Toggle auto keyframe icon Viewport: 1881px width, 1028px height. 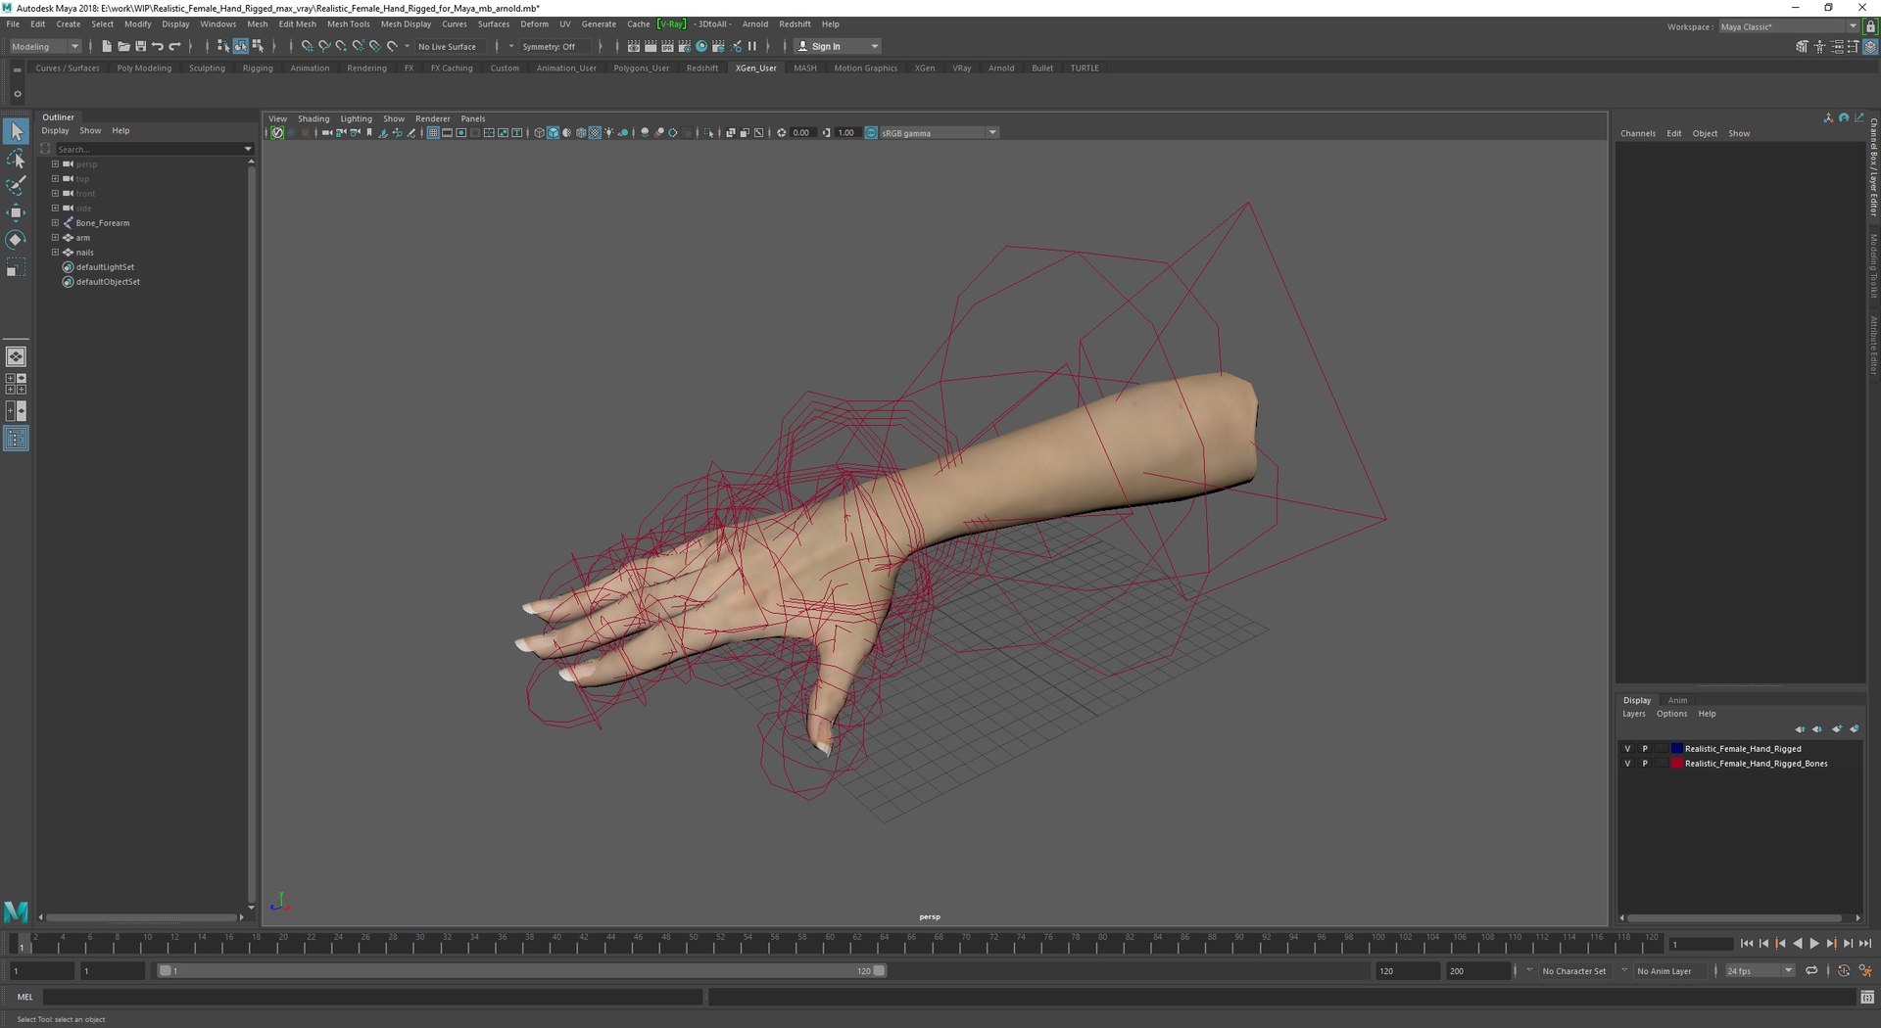1844,970
